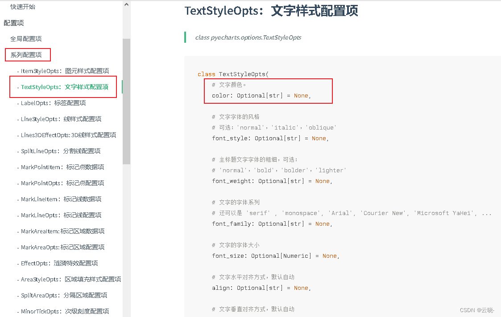501x317 pixels.
Task: Click the '# 文字的字体大小' comment
Action: (x=236, y=245)
